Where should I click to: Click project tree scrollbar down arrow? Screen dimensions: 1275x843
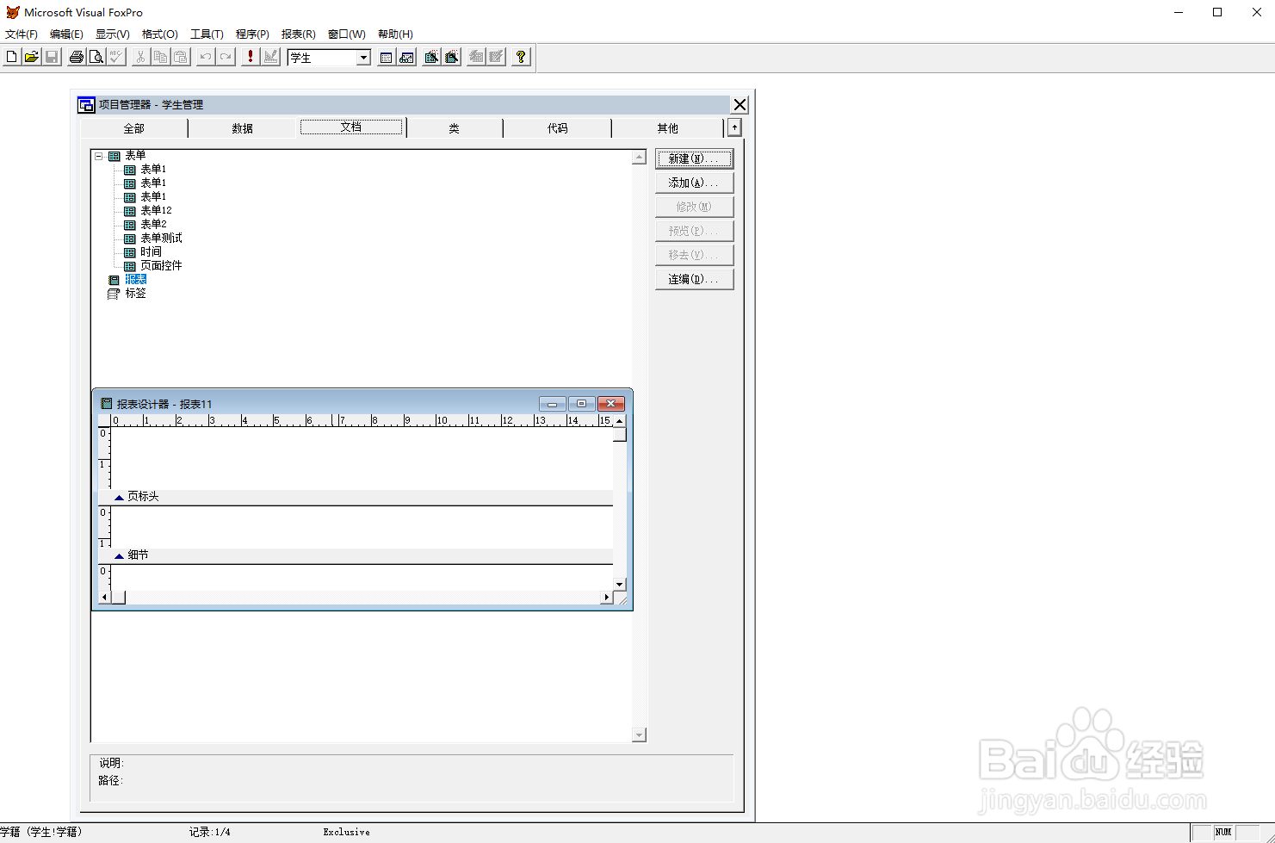coord(639,735)
